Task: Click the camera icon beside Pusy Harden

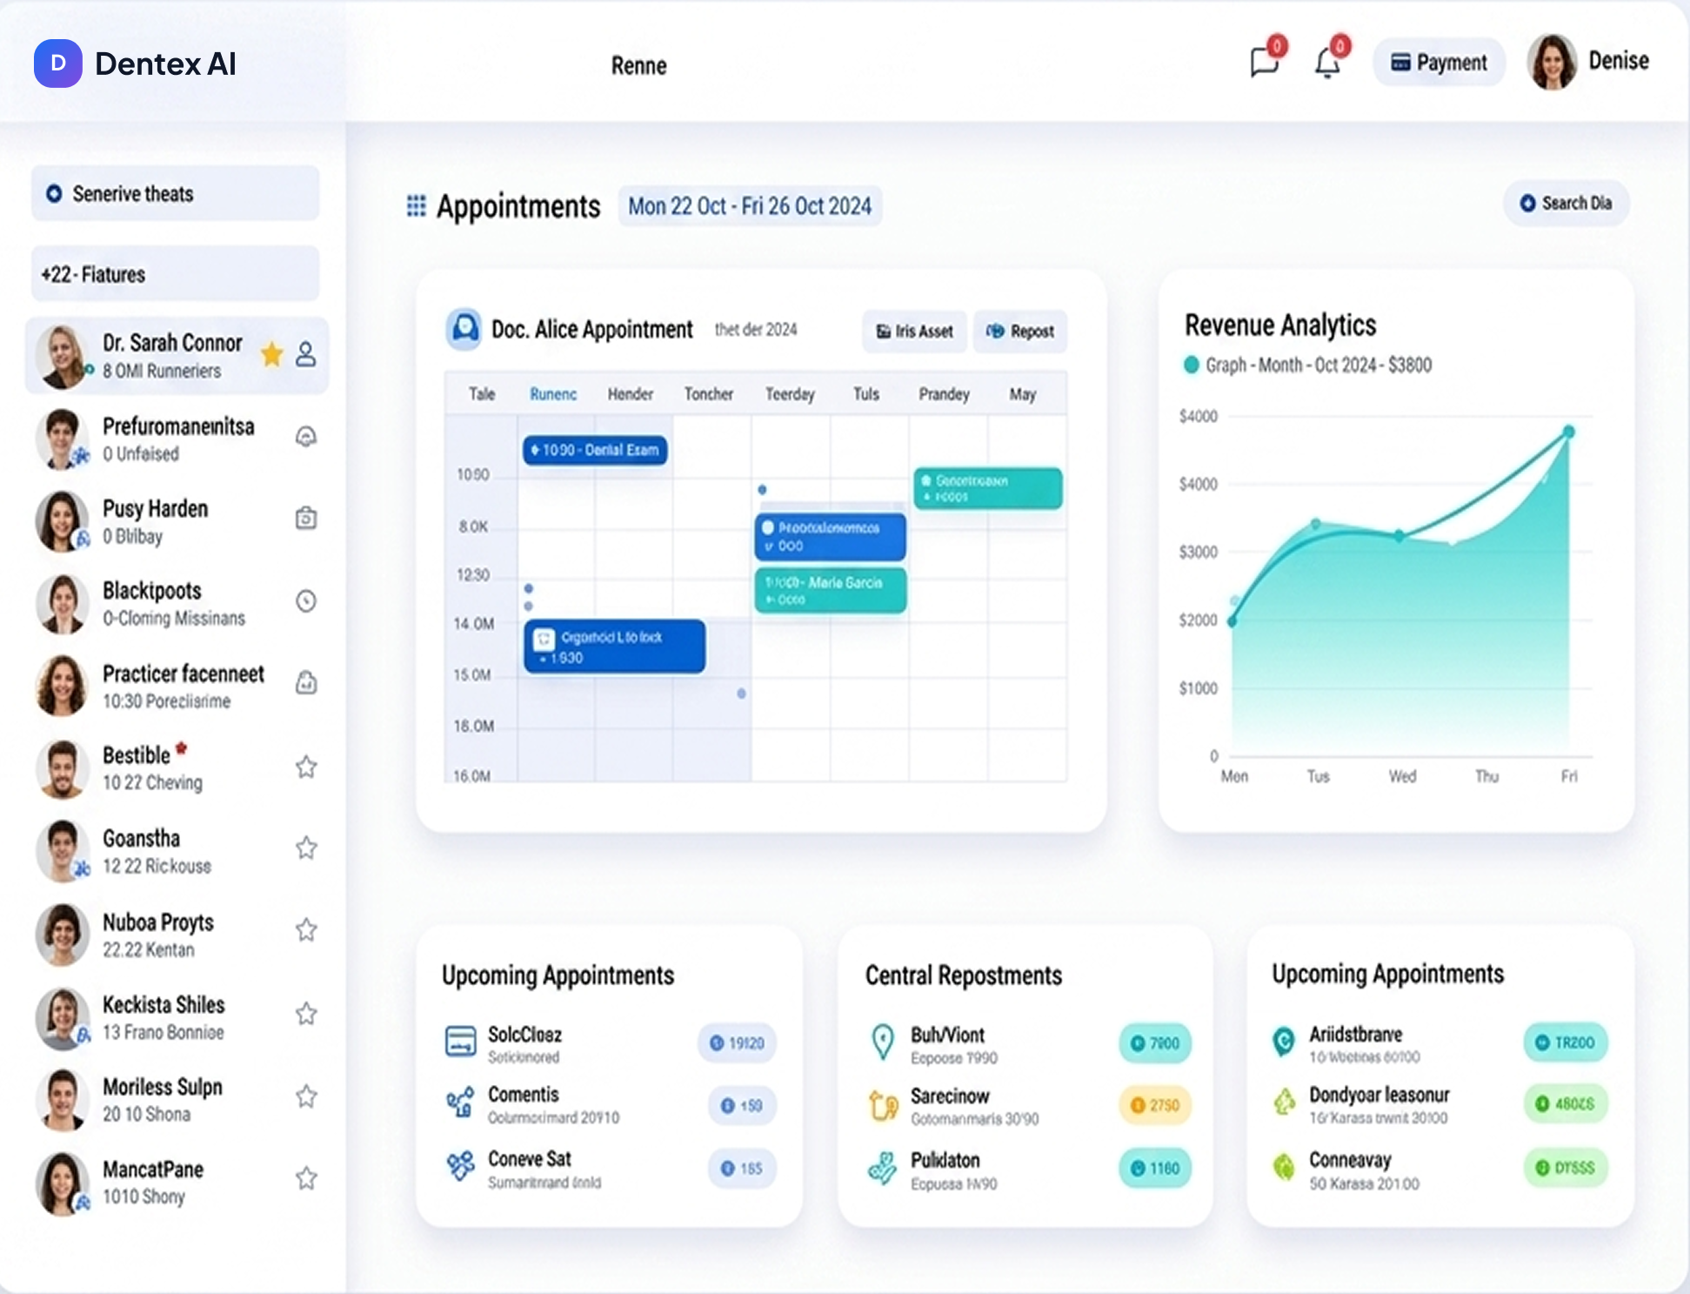Action: coord(306,519)
